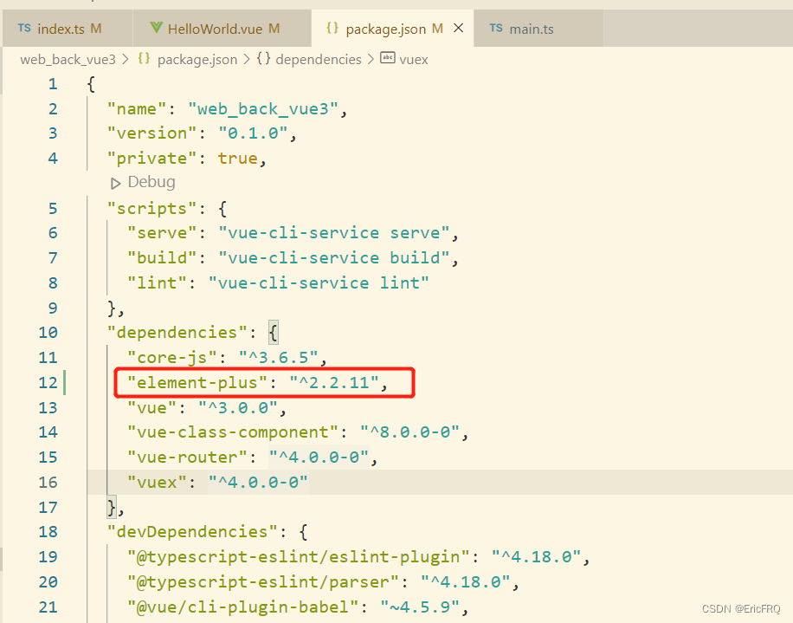Click line number 5 in the gutter
The height and width of the screenshot is (623, 793).
[x=53, y=209]
